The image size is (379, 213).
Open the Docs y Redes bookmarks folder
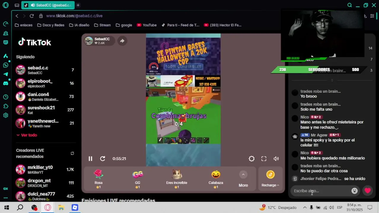click(x=51, y=25)
